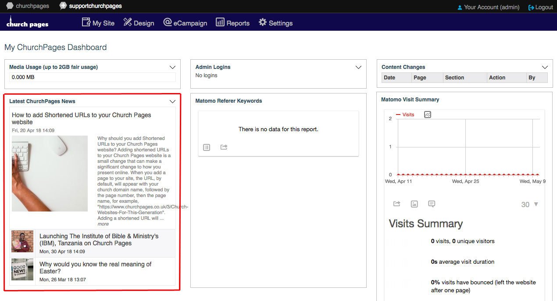Viewport: 557px width, 301px height.
Task: Click the Matomo Referer Keywords title
Action: coord(229,101)
